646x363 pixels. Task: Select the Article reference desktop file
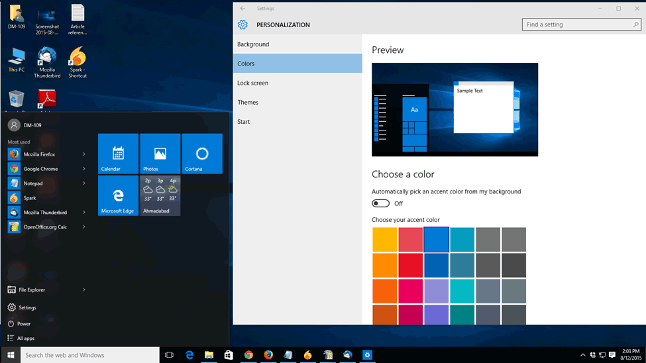78,19
